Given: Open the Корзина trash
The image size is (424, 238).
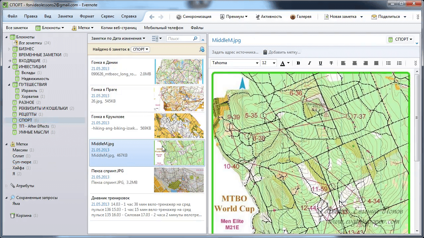Looking at the screenshot, I should pos(24,216).
